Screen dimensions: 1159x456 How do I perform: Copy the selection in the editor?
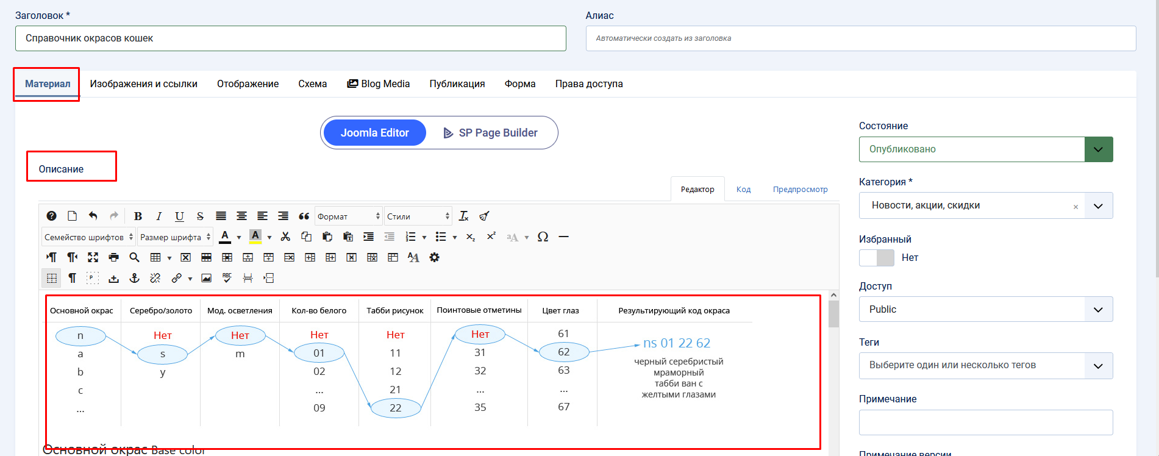tap(306, 237)
